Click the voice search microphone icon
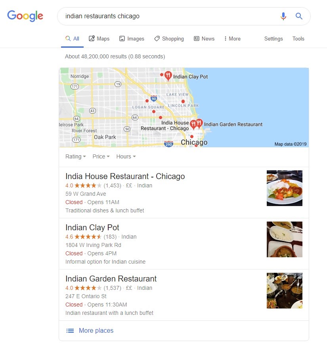The width and height of the screenshot is (327, 349). (283, 16)
